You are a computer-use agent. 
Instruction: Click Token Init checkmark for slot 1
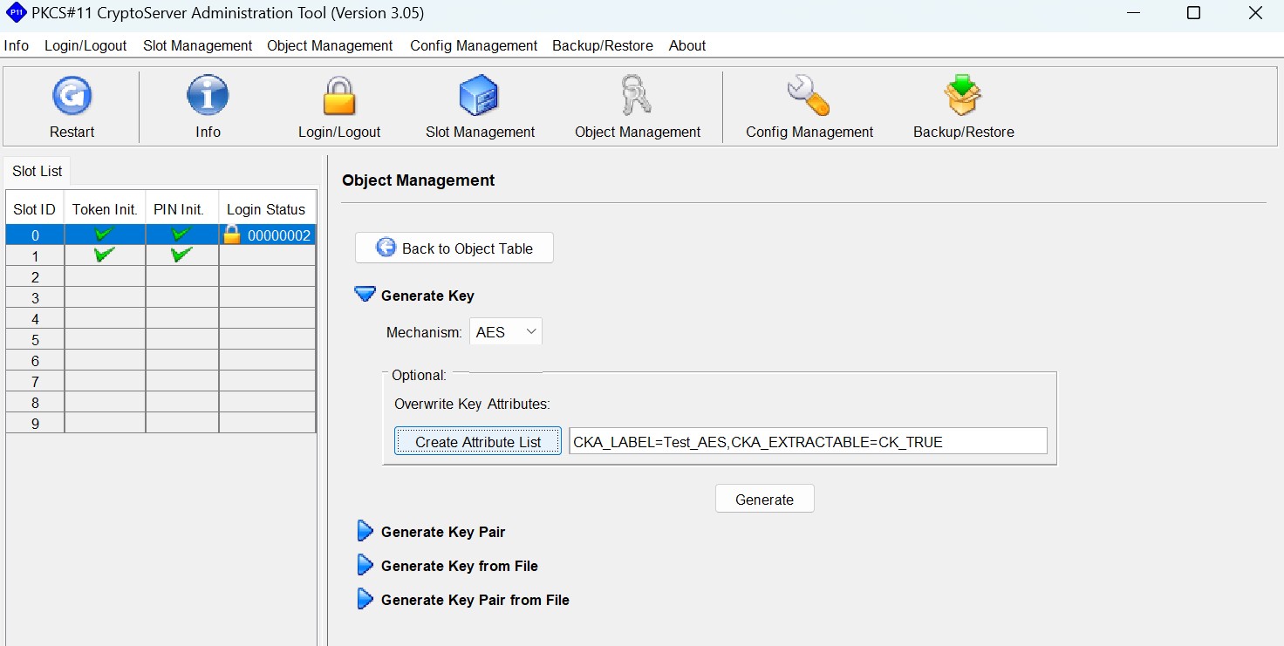point(105,255)
